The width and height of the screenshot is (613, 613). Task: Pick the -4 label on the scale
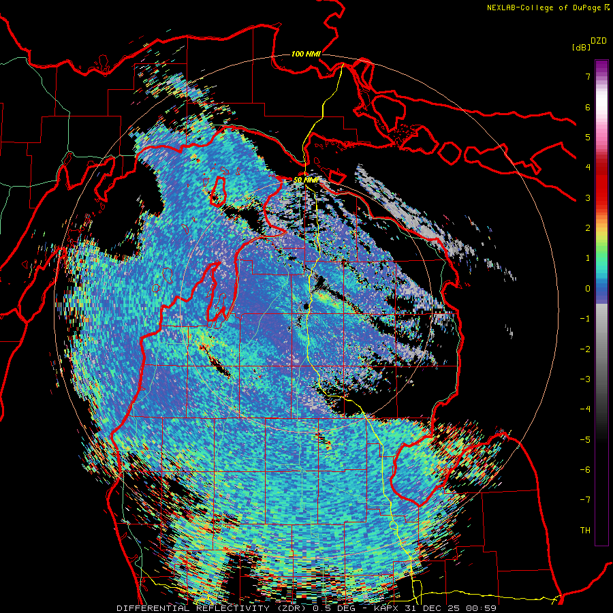(585, 409)
